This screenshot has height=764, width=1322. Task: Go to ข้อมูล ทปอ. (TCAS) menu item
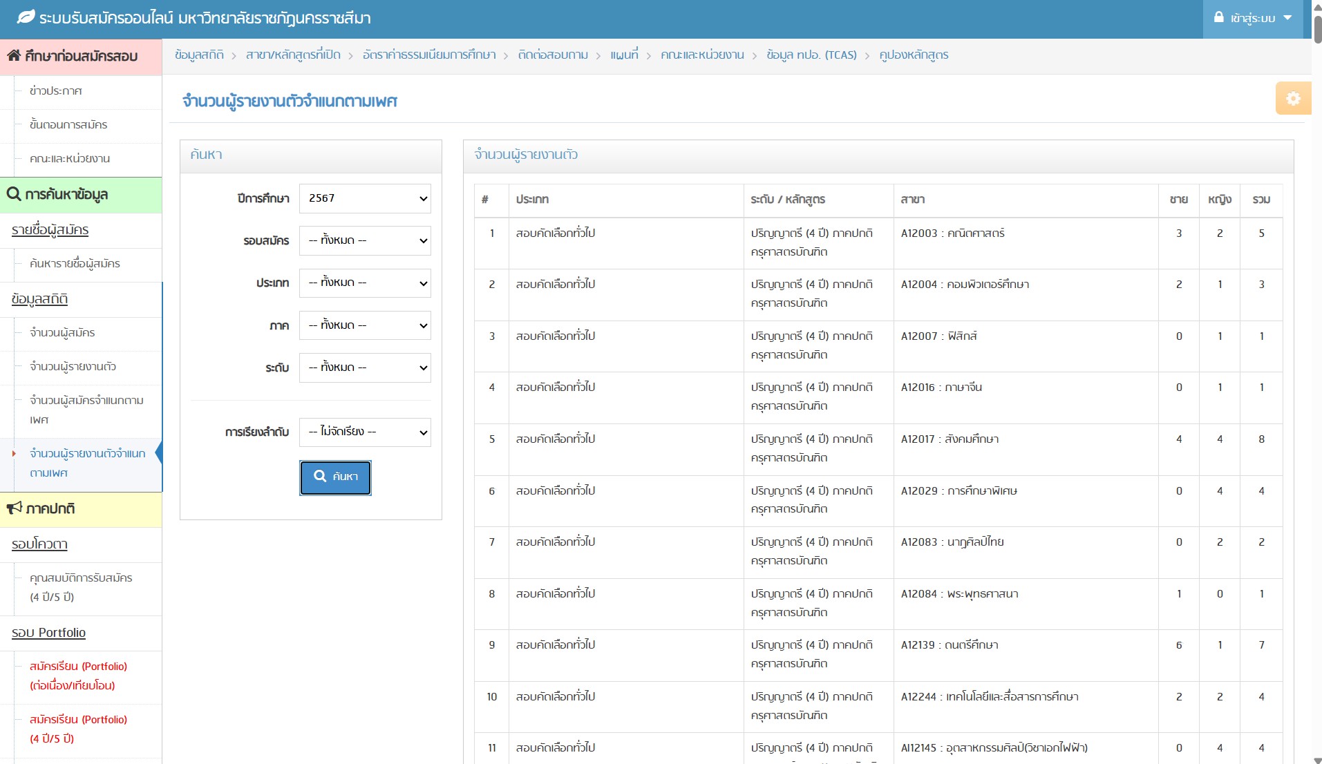[x=811, y=55]
